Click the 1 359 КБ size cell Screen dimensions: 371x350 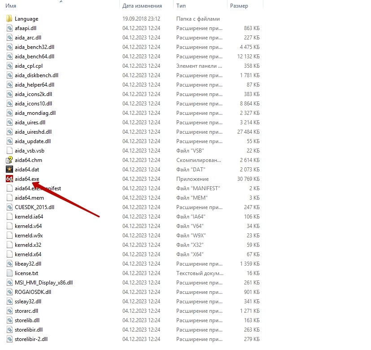pos(249,264)
